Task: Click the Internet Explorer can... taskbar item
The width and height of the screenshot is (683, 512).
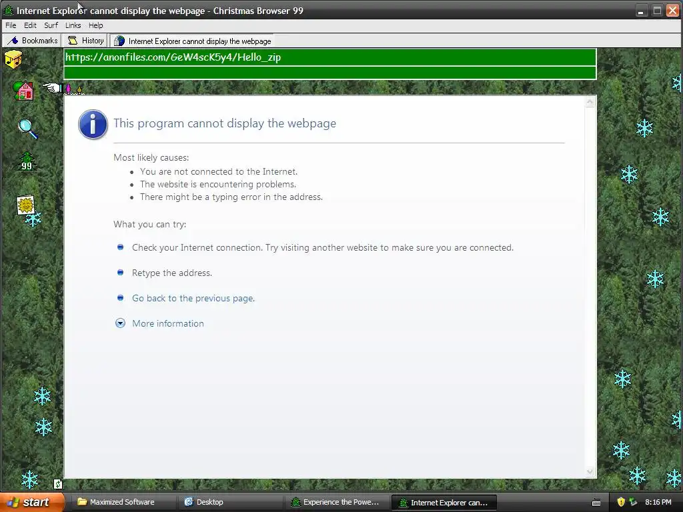Action: click(x=444, y=503)
